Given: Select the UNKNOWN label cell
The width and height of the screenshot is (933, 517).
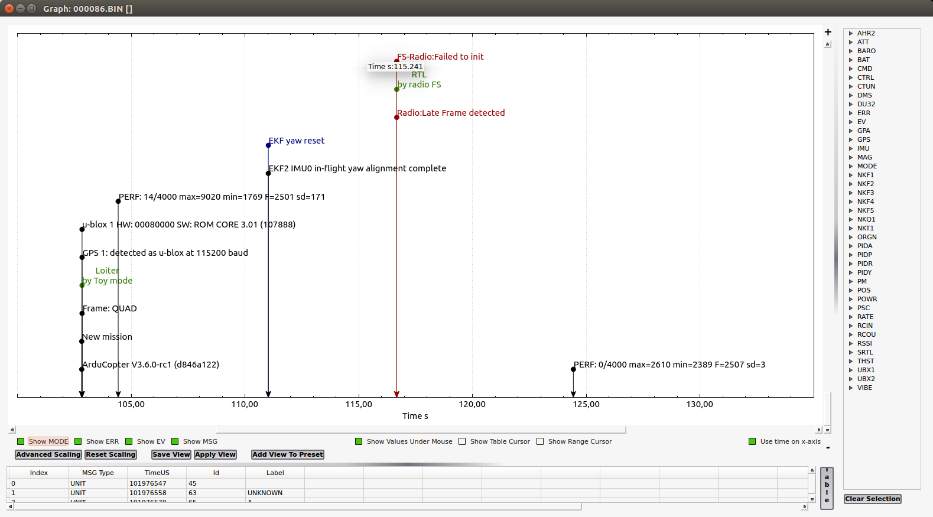Looking at the screenshot, I should (275, 493).
